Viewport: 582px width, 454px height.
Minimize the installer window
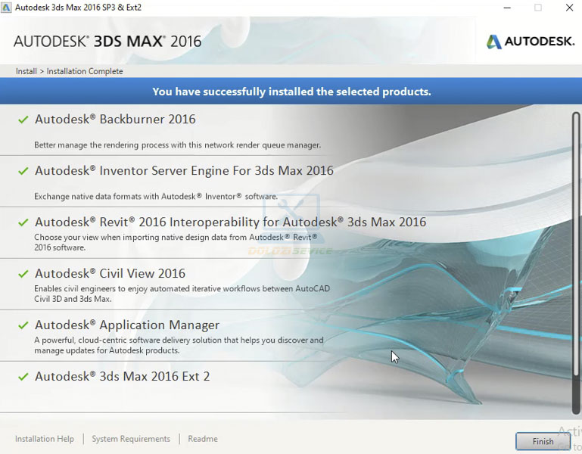pyautogui.click(x=506, y=8)
